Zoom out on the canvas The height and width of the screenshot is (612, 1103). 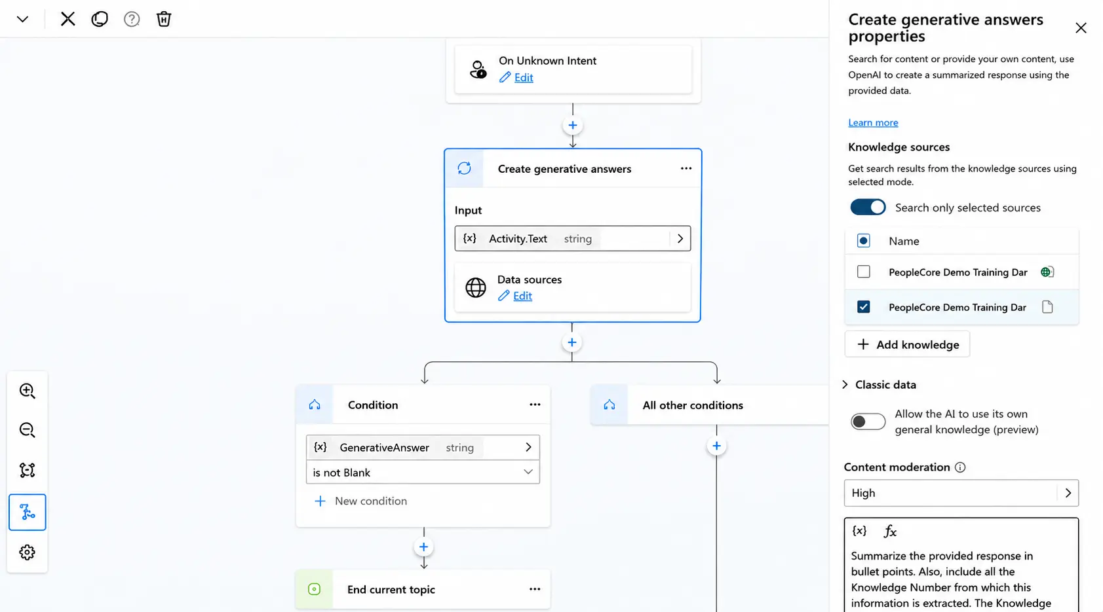(x=28, y=430)
